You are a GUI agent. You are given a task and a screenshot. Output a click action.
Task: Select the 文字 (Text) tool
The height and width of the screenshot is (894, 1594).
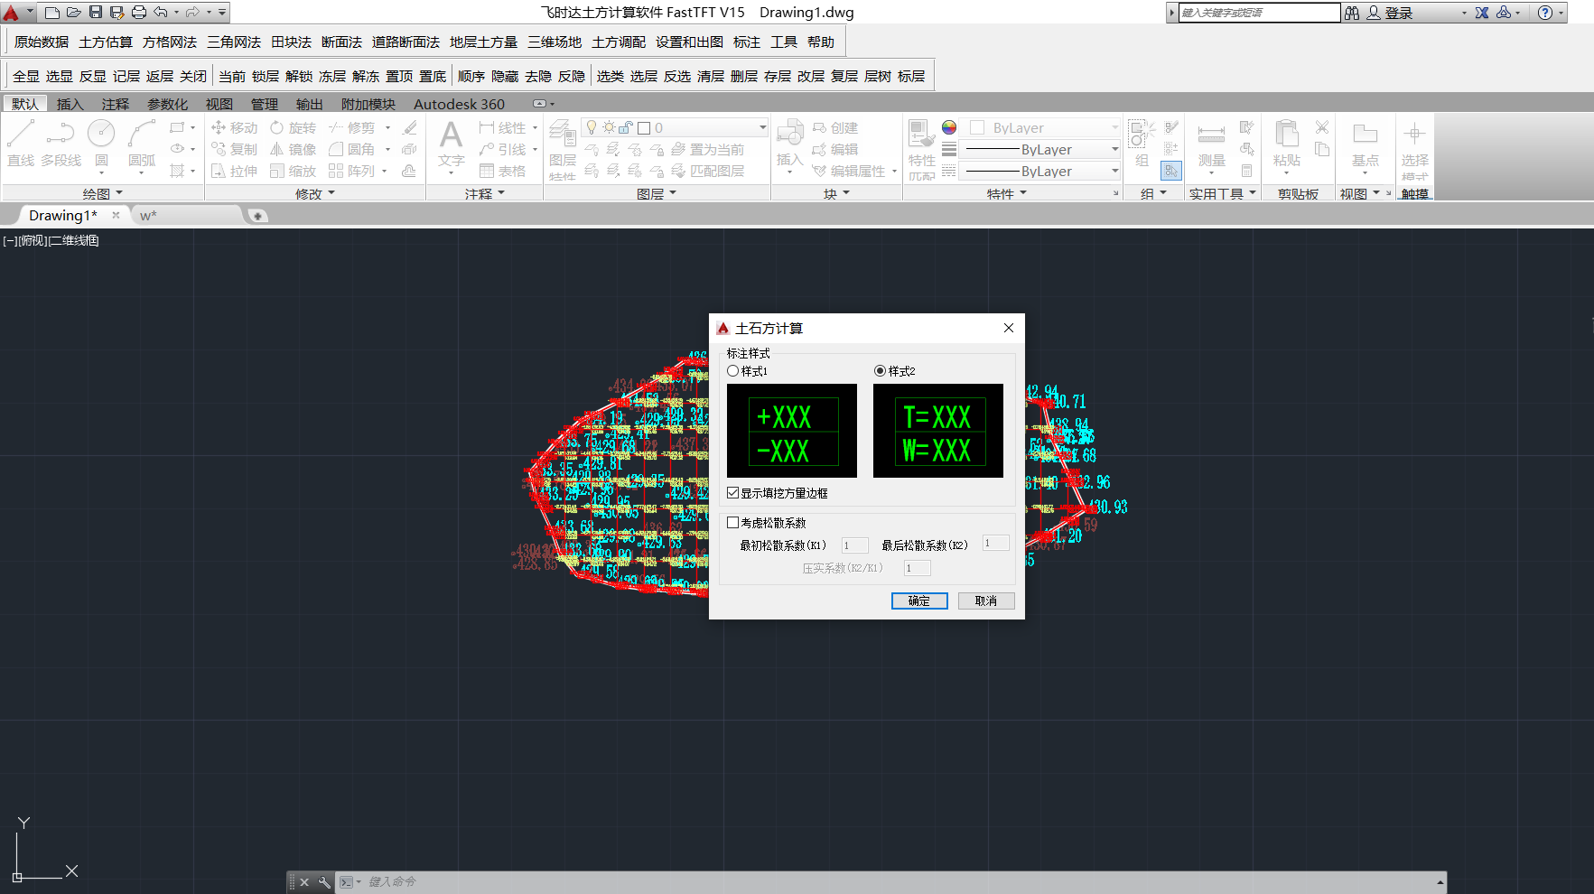click(x=452, y=144)
